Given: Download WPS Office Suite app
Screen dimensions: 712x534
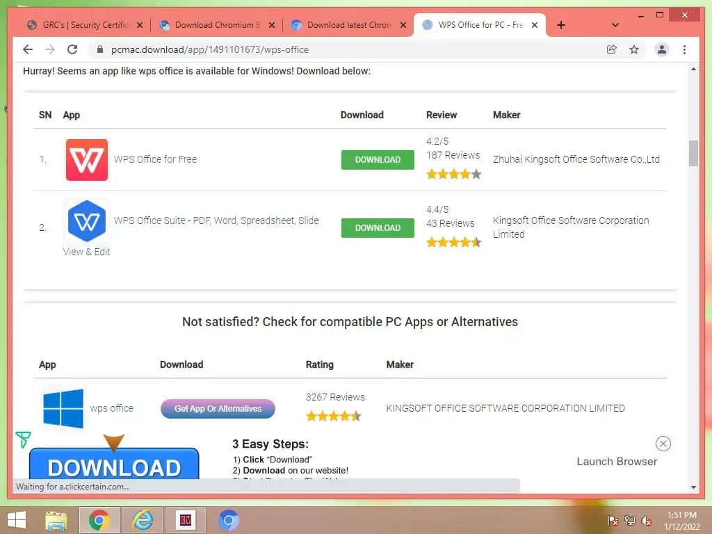Looking at the screenshot, I should click(378, 228).
